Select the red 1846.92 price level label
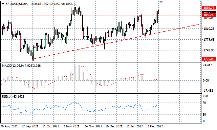The image size is (217, 130). [209, 15]
